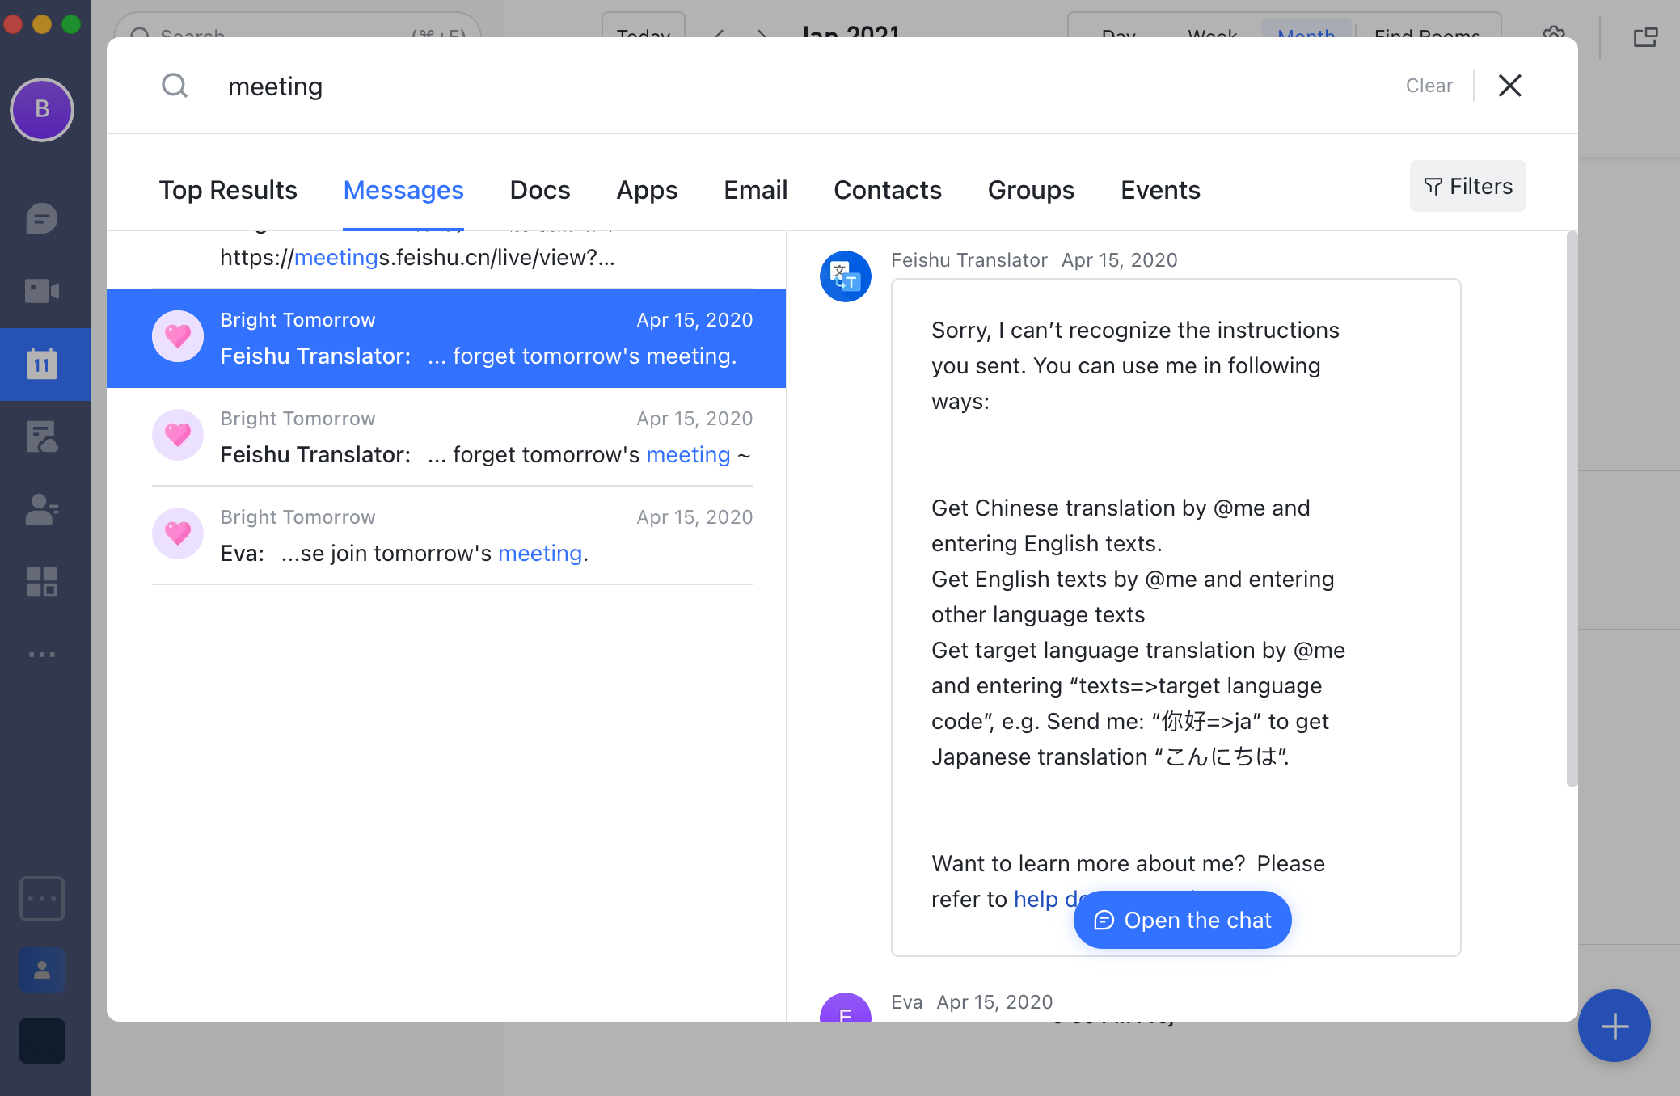Click Eva's purple avatar in preview
This screenshot has height=1096, width=1680.
coord(846,1008)
